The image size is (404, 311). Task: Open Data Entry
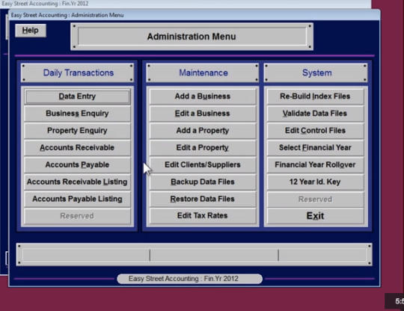coord(77,96)
